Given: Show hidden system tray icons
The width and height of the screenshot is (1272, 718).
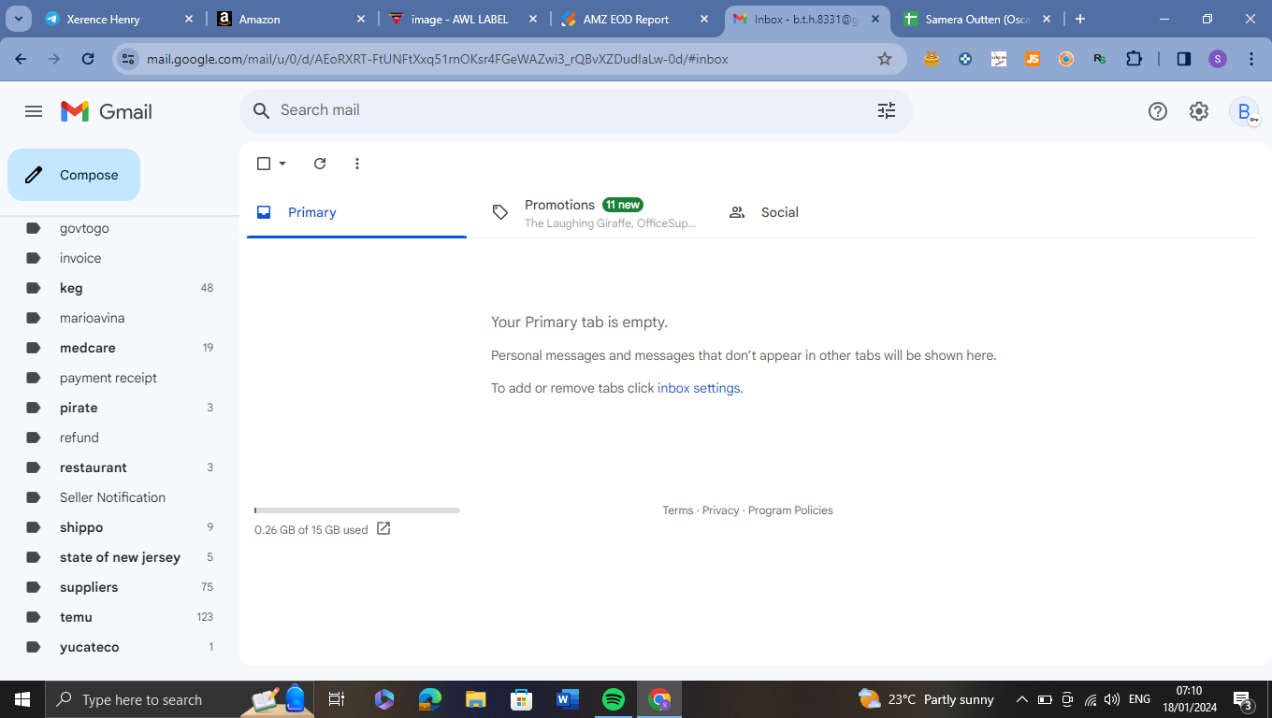Looking at the screenshot, I should [1021, 699].
